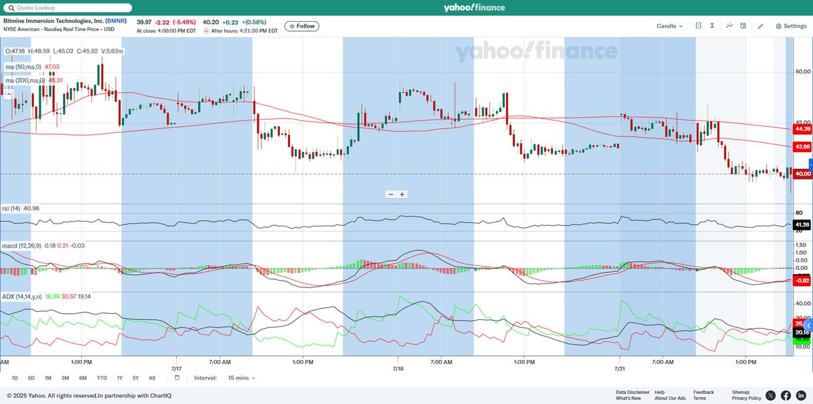Click the zoom out minus button
813x404 pixels.
point(391,195)
